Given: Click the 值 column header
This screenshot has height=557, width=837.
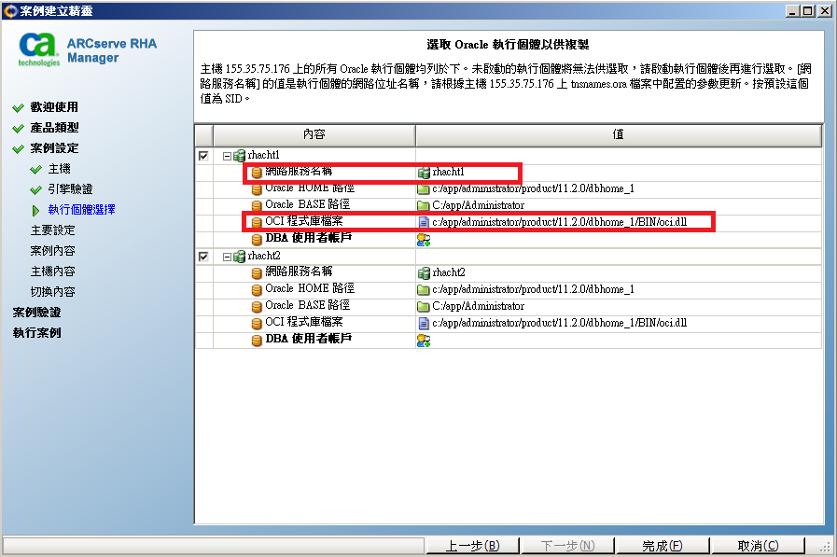Looking at the screenshot, I should point(618,135).
